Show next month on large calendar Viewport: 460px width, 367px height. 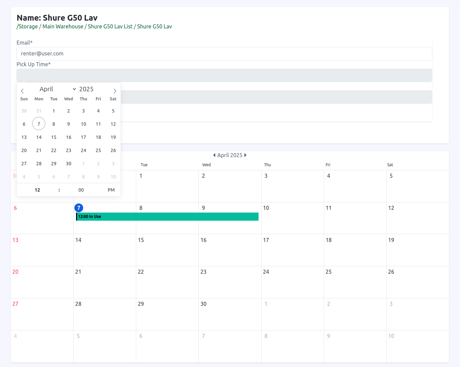pos(245,155)
